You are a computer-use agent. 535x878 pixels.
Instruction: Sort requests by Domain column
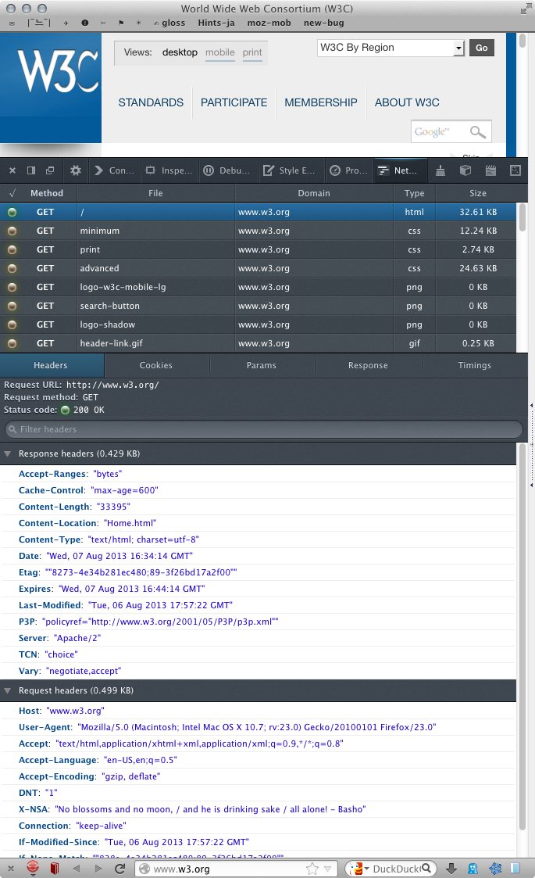click(x=314, y=193)
